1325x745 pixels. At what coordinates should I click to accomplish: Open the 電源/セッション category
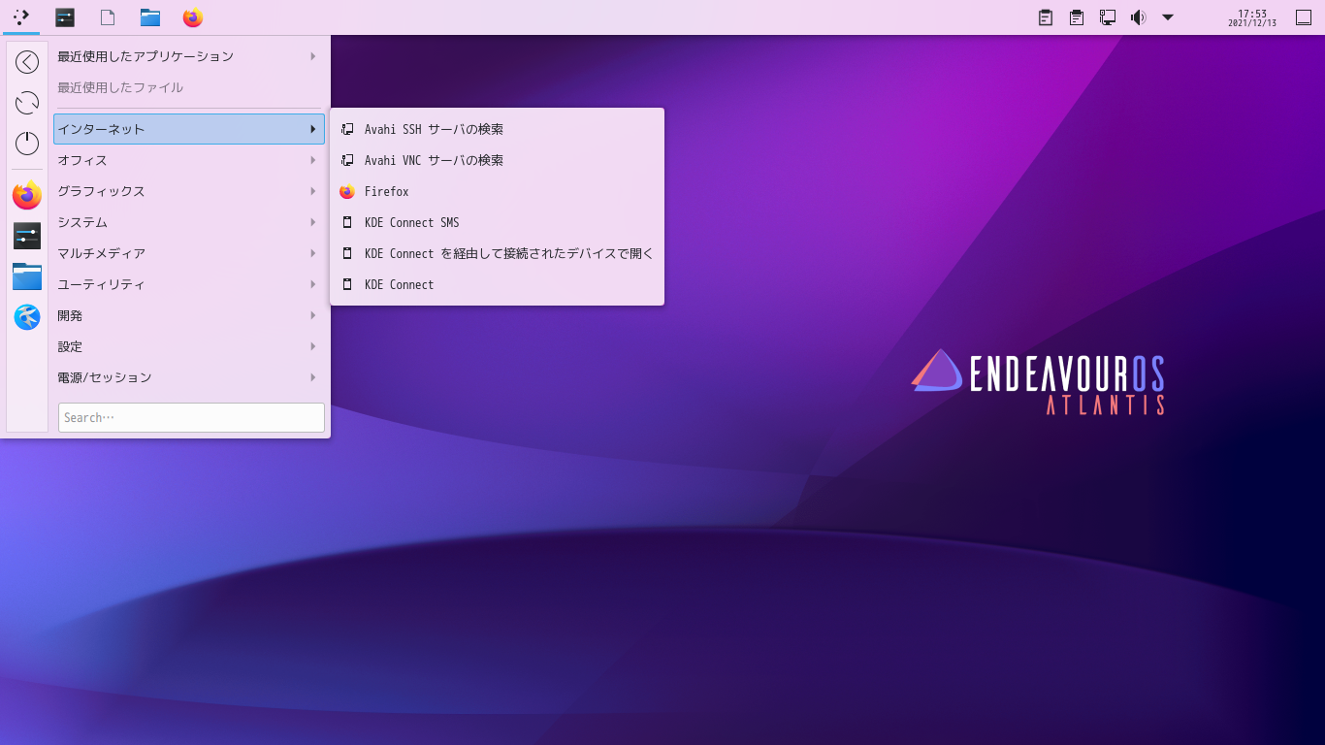point(189,377)
